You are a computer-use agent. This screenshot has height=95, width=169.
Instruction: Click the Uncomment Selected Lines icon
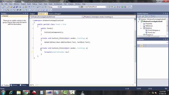click(26, 10)
